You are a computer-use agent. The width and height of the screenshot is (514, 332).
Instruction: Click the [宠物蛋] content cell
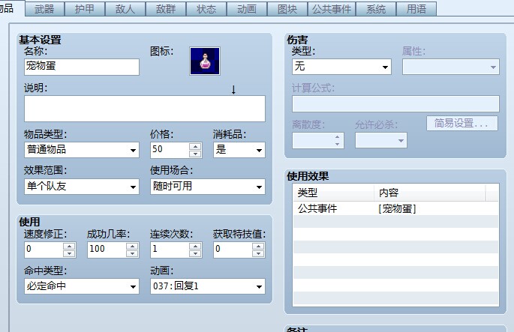[397, 208]
